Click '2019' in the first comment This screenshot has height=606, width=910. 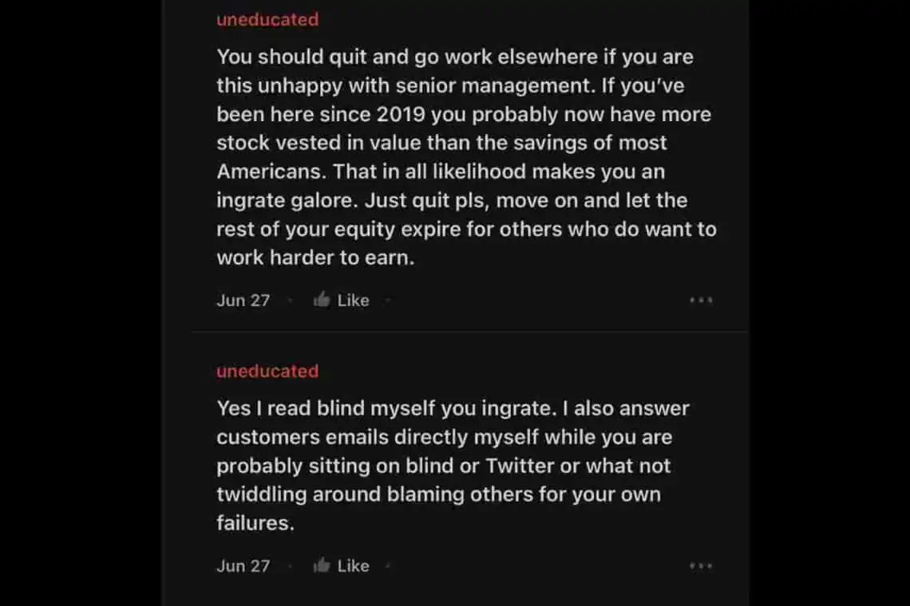(402, 114)
